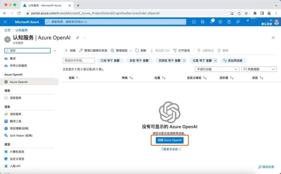This screenshot has height=174, width=281.
Task: Open portal settings gear
Action: coord(220,22)
